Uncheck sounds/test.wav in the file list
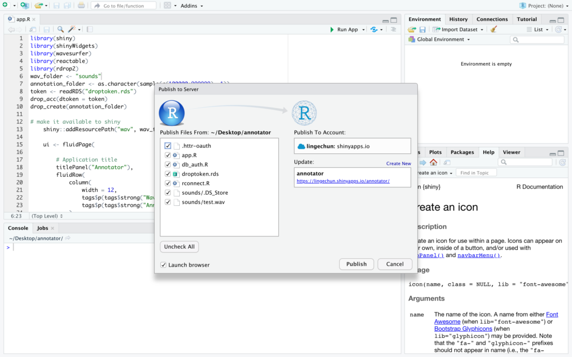The image size is (572, 357). pyautogui.click(x=168, y=202)
